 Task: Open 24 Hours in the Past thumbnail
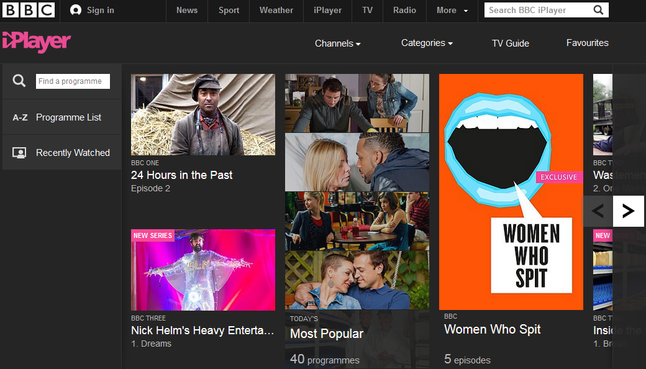(203, 114)
